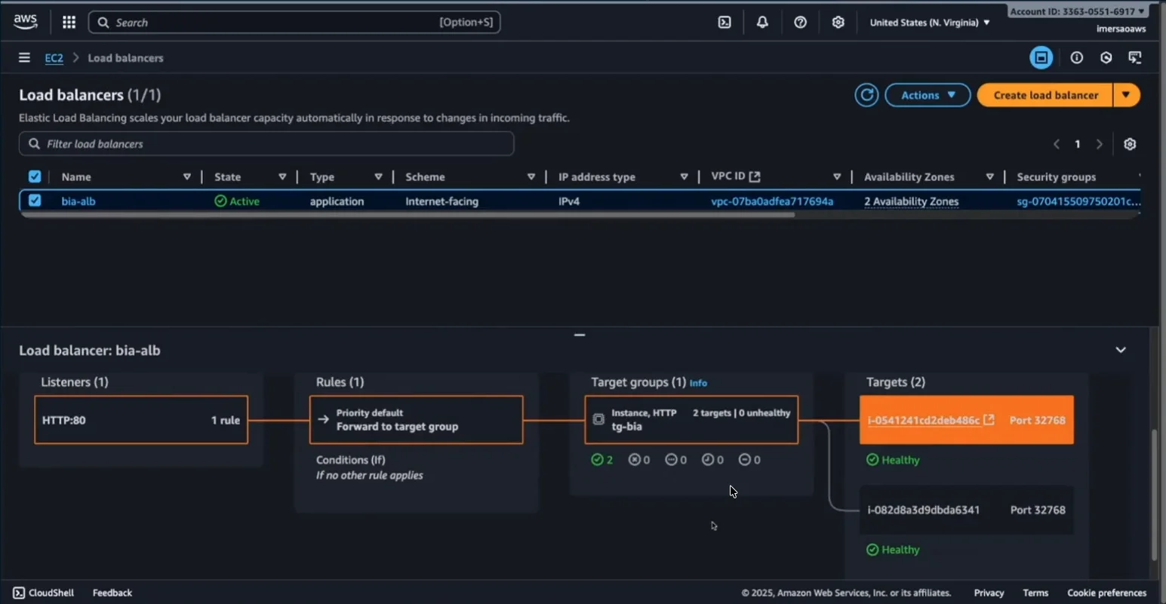Sort by the State column arrow

pyautogui.click(x=282, y=176)
